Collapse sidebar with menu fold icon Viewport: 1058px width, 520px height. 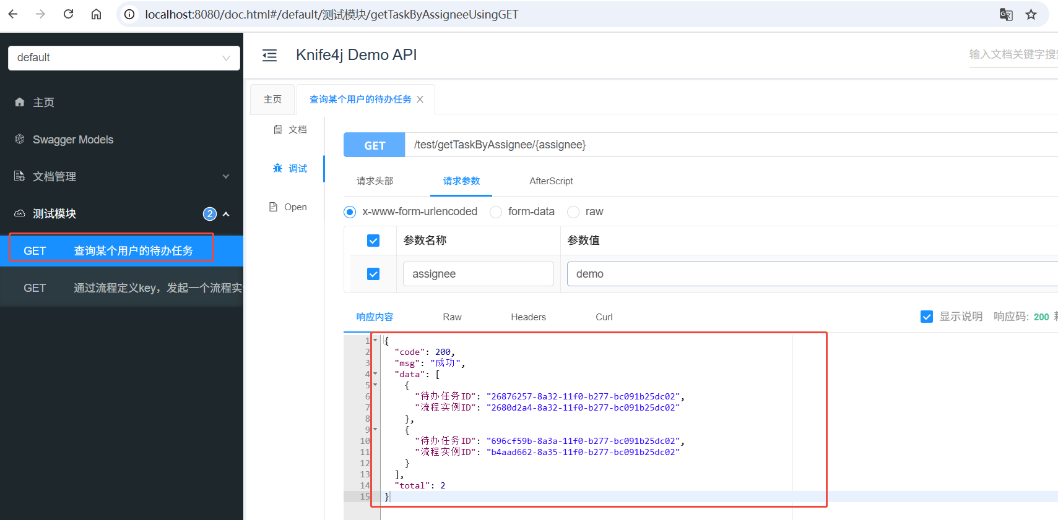click(x=269, y=55)
